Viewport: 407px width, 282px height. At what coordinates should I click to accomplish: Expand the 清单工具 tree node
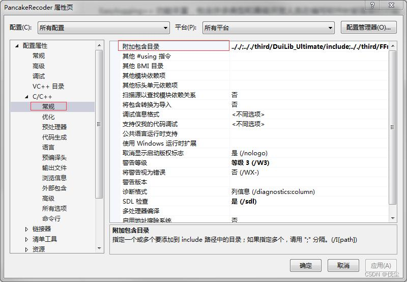(x=26, y=239)
